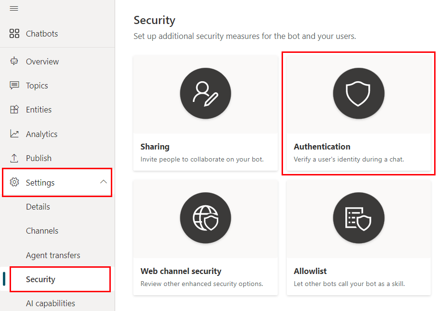Open the Analytics chart icon
Screen dimensions: 437x311
pyautogui.click(x=13, y=134)
